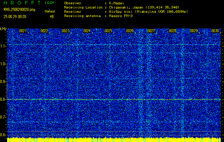Click time marker 0021
The width and height of the screenshot is (224, 142).
(23, 31)
